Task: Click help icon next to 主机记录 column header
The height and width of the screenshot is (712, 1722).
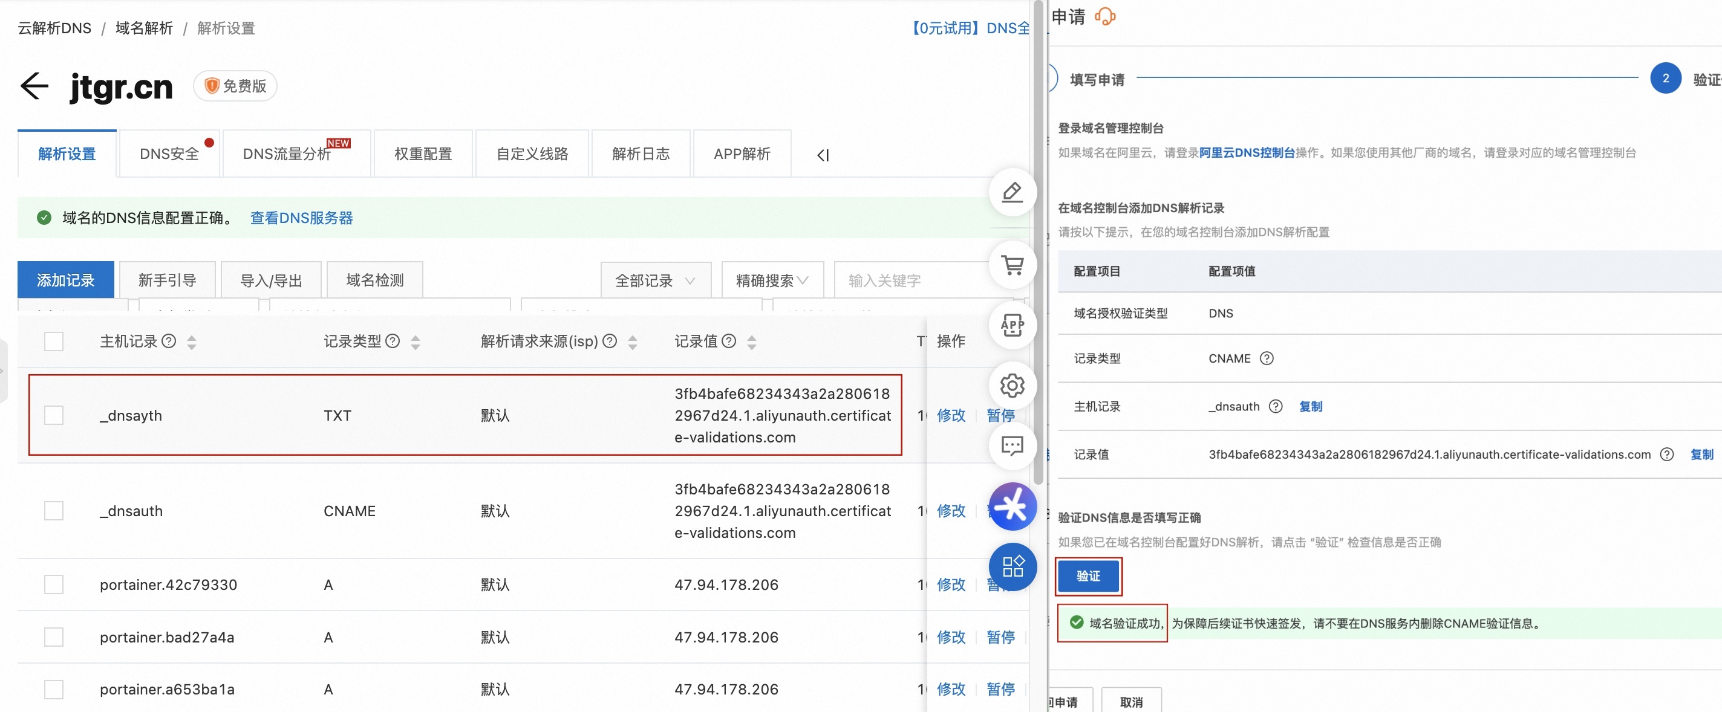Action: (x=169, y=341)
